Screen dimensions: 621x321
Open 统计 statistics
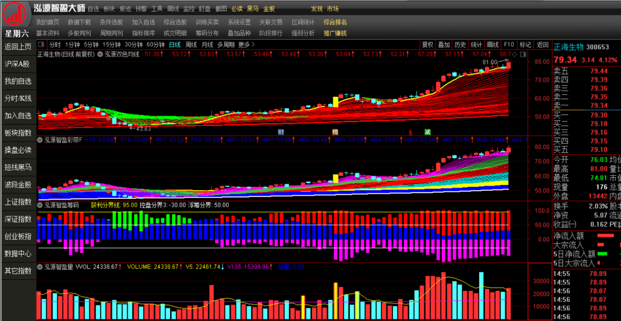[x=477, y=44]
